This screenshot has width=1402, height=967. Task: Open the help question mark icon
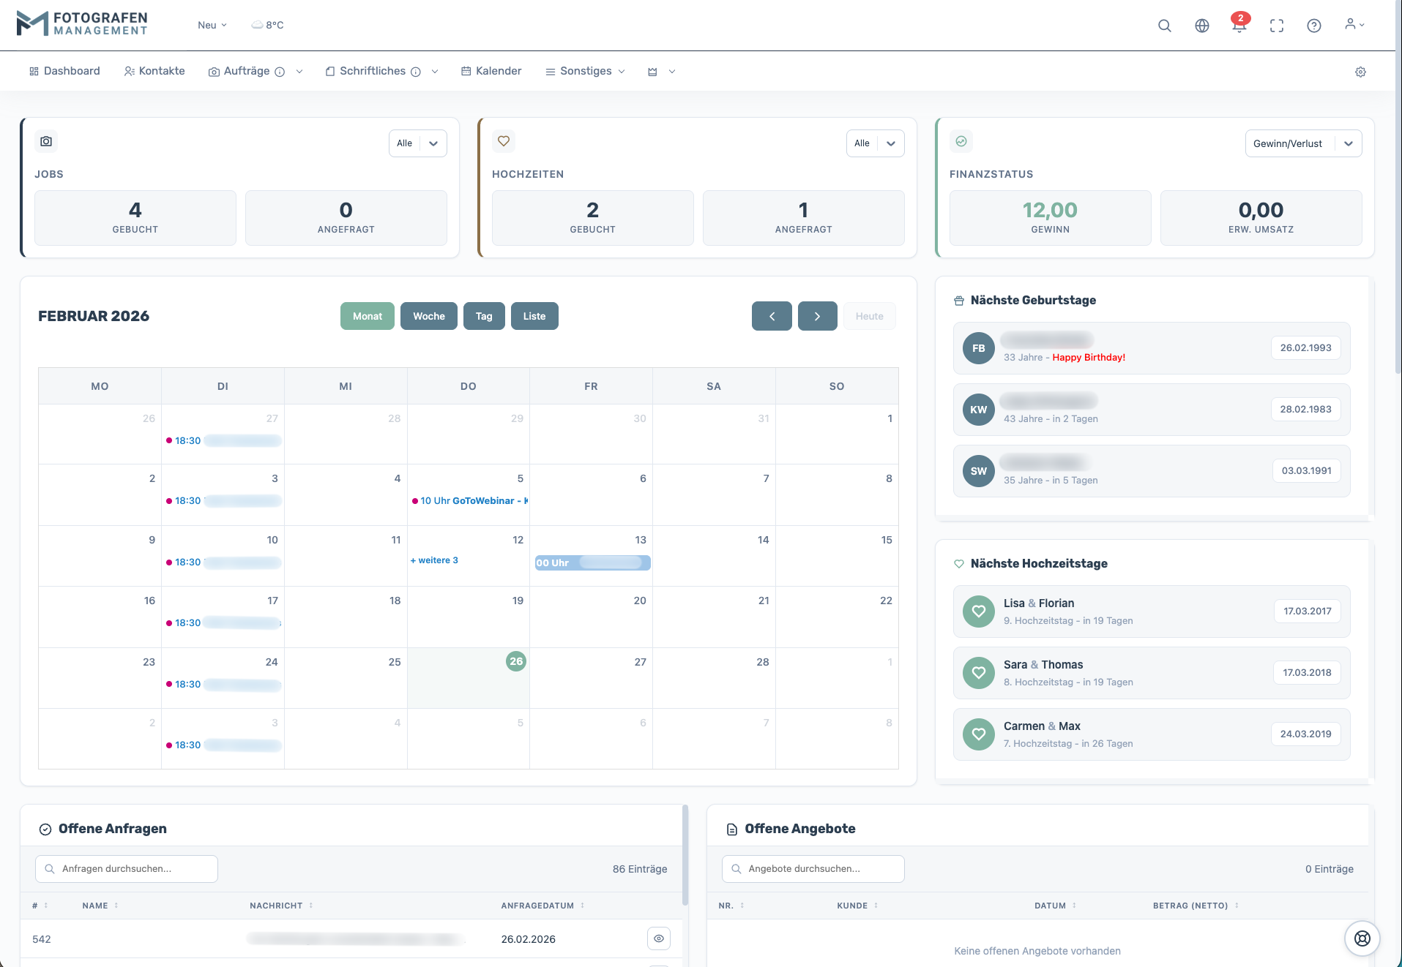tap(1313, 26)
